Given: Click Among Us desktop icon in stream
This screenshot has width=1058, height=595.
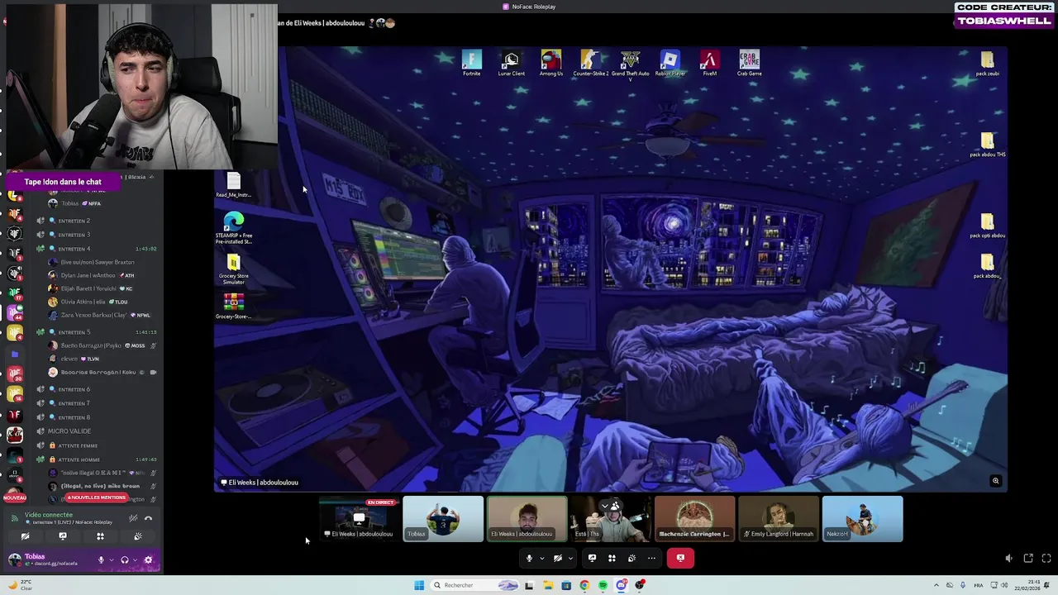Looking at the screenshot, I should point(550,64).
